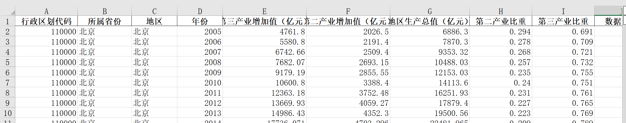Select the cell with year 2011
This screenshot has width=626, height=123.
[200, 93]
